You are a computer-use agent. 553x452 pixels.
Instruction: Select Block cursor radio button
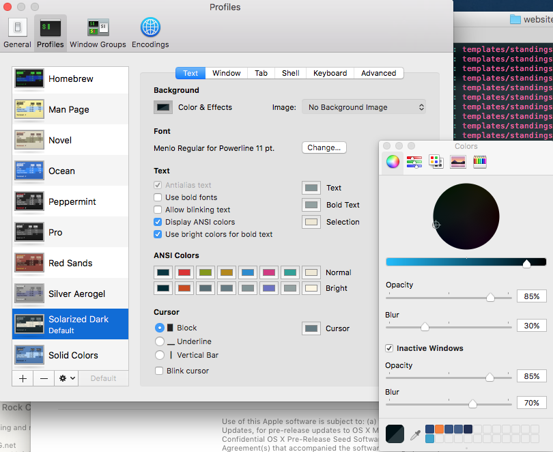(160, 328)
